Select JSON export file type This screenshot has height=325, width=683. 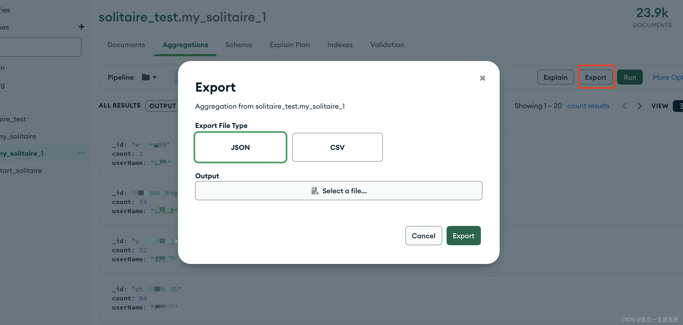coord(240,147)
